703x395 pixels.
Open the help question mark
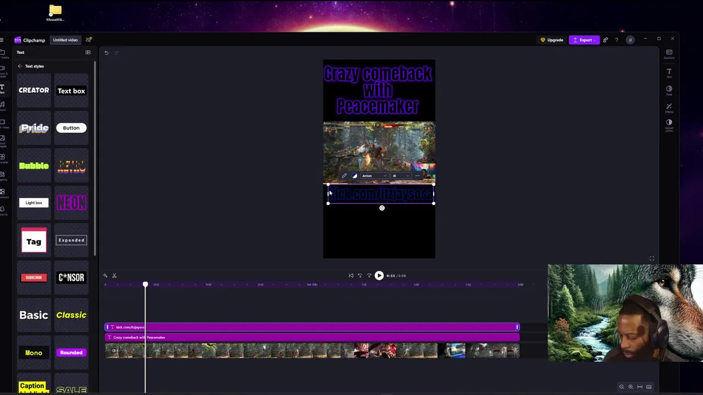tap(617, 40)
